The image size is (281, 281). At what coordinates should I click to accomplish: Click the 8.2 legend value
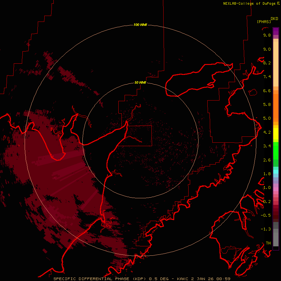267,63
